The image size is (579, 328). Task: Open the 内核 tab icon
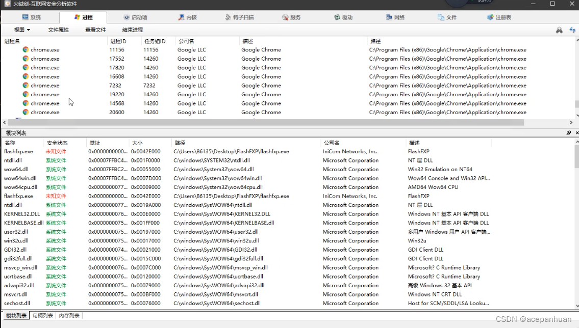[181, 17]
